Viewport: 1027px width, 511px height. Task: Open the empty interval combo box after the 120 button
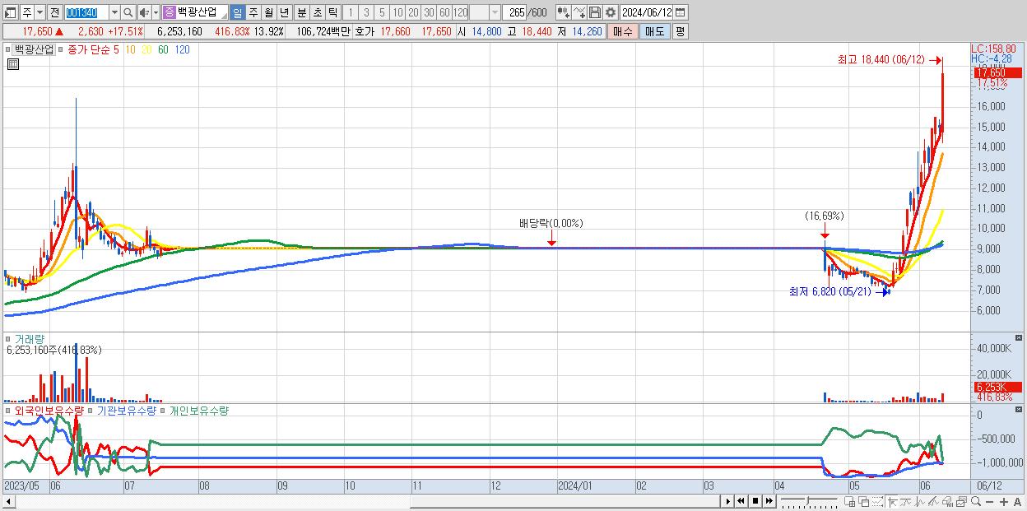click(x=485, y=12)
